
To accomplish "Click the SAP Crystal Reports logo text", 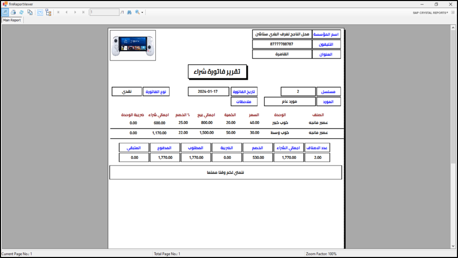I will click(x=431, y=13).
